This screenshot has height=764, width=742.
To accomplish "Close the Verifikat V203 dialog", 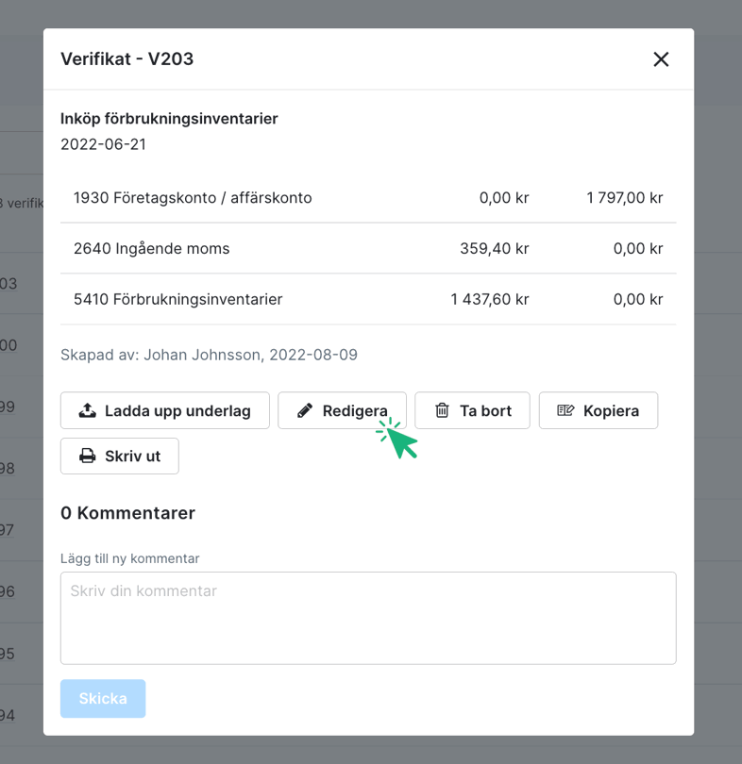I will 661,59.
